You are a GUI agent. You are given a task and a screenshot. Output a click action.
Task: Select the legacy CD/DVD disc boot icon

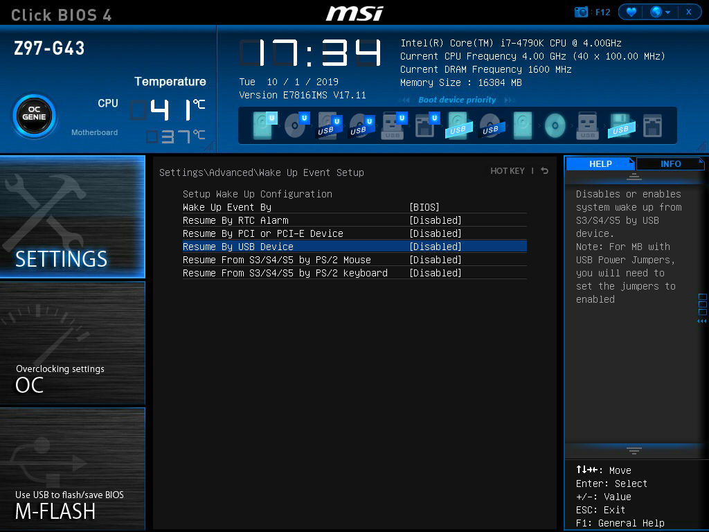tap(555, 125)
